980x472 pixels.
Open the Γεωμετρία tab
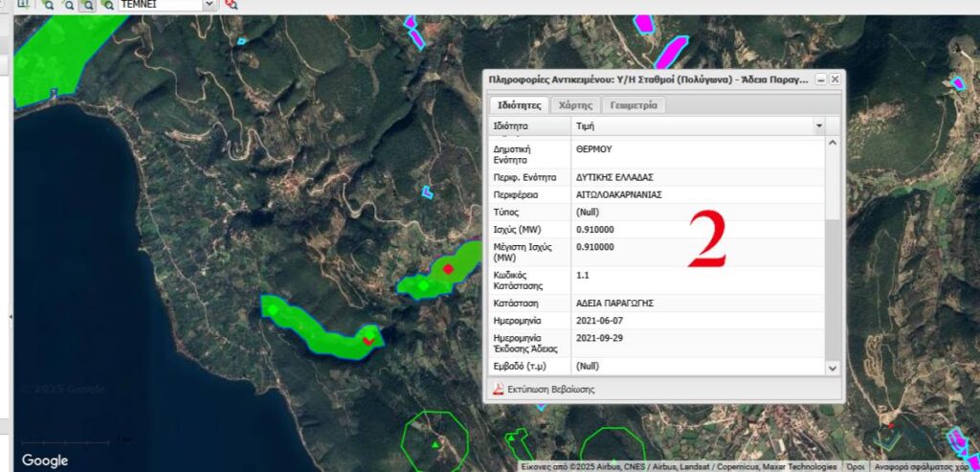click(633, 105)
